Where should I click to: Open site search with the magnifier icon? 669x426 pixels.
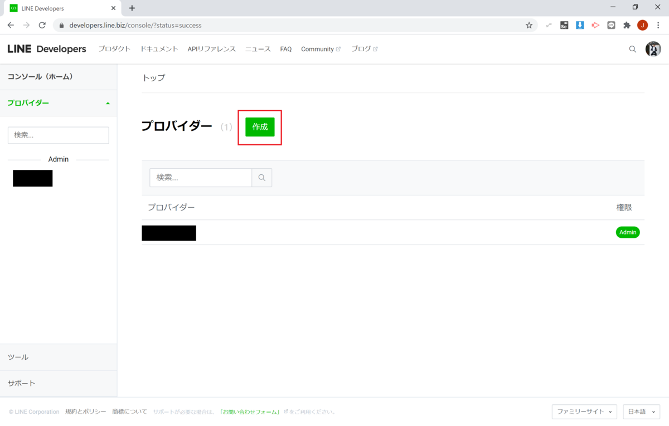point(632,49)
